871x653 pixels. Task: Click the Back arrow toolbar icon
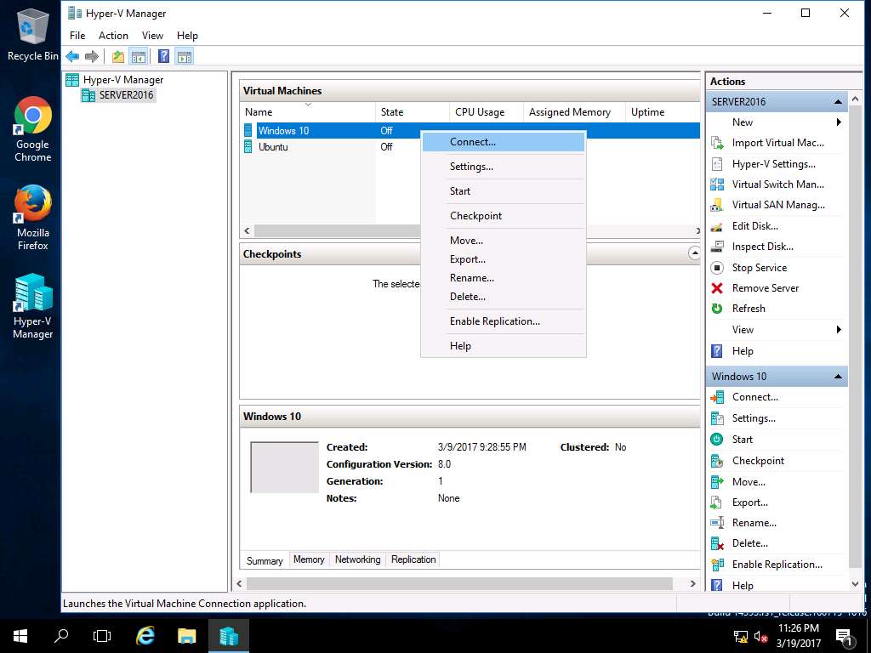click(x=72, y=56)
